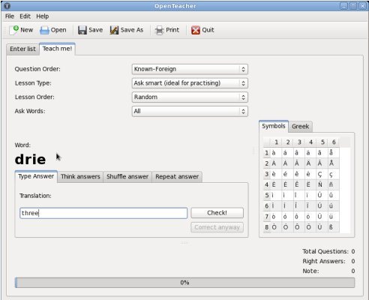Screen dimensions: 369x300
Task: Expand the Lesson Order Random dropdown
Action: [x=190, y=97]
